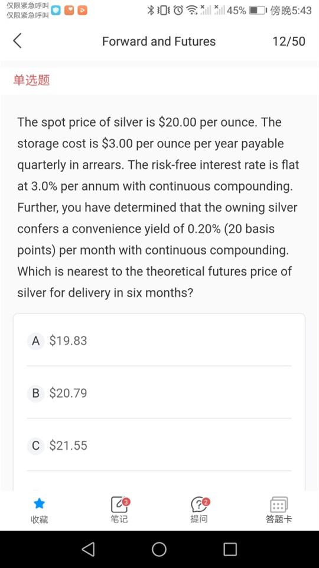Select answer option C $21.55

(159, 445)
